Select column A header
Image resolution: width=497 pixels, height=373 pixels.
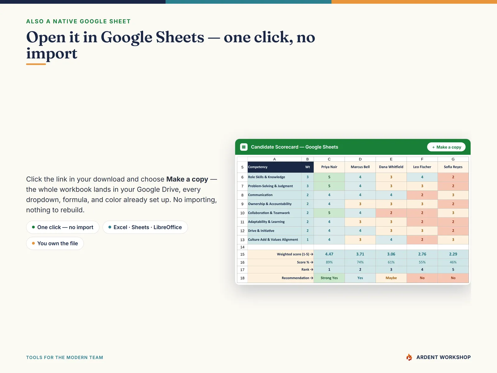click(x=274, y=159)
